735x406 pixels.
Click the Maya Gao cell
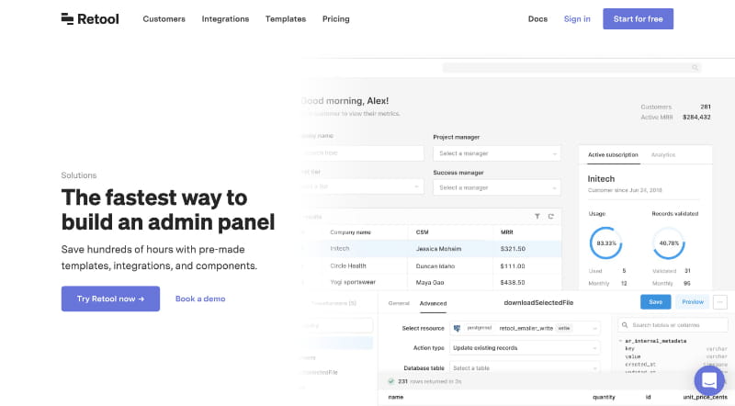(430, 282)
